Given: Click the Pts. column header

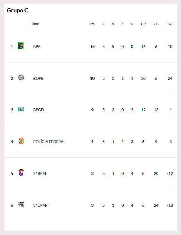Looking at the screenshot, I should click(x=92, y=24).
